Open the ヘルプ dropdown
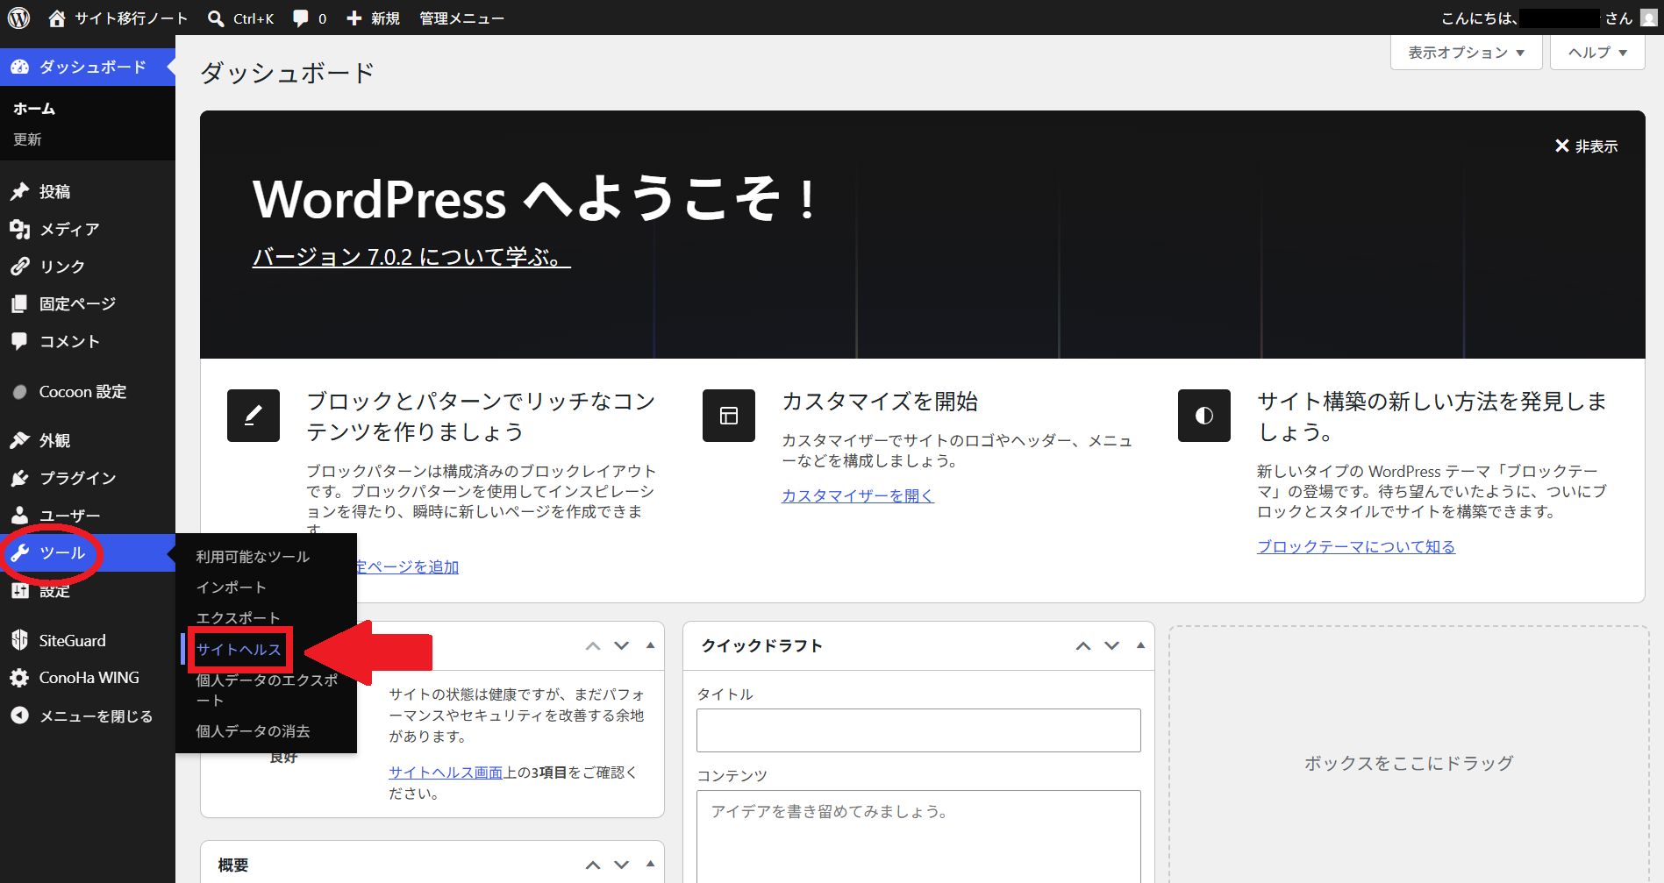The image size is (1664, 883). click(1597, 53)
